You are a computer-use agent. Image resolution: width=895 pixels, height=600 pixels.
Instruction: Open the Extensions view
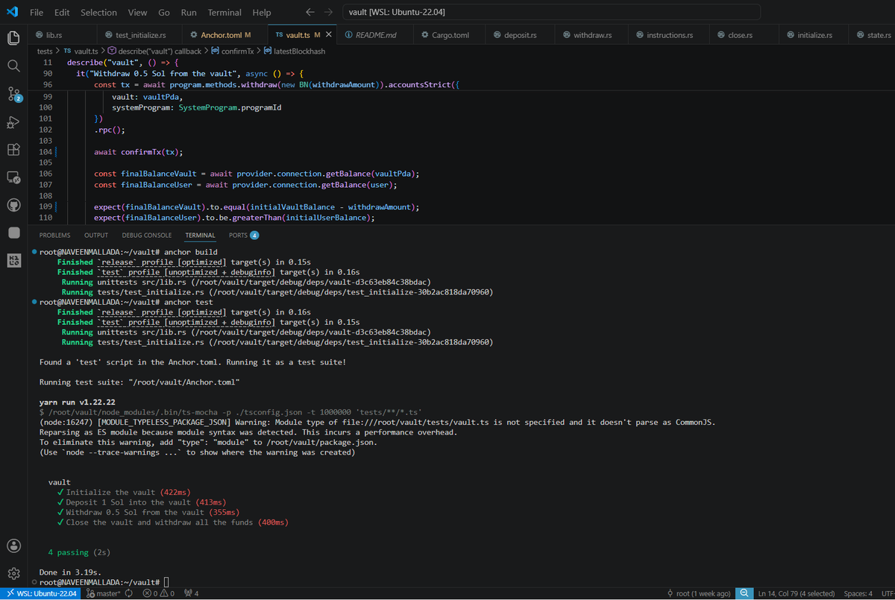[x=13, y=149]
